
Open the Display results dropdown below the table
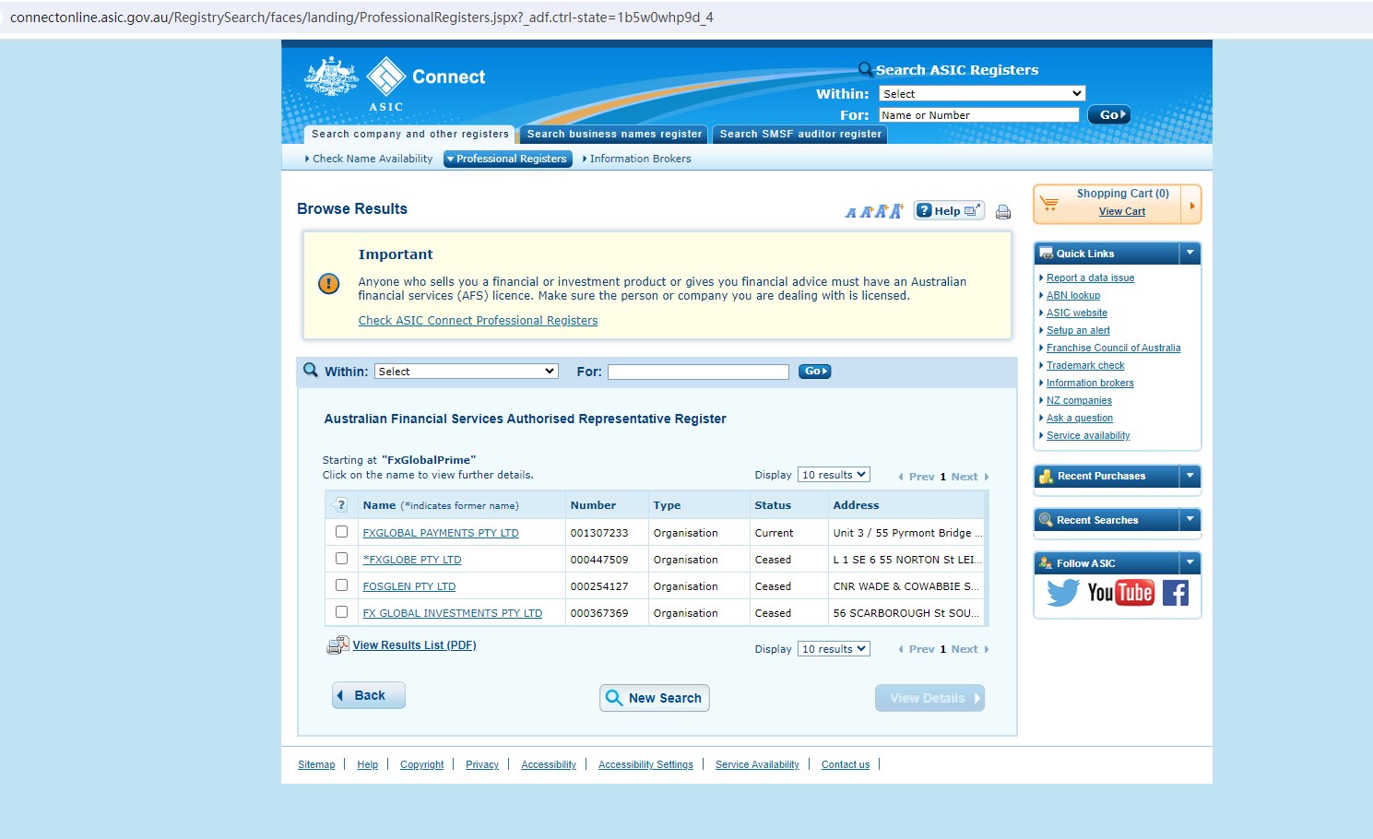(x=834, y=649)
